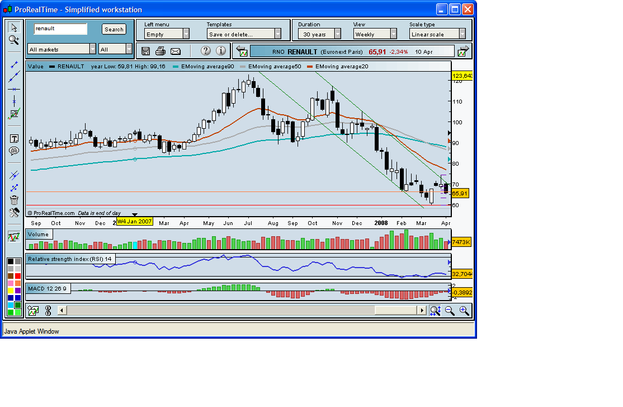Open Templates 'Save or delete...' dropdown
Image resolution: width=623 pixels, height=407 pixels.
(244, 34)
